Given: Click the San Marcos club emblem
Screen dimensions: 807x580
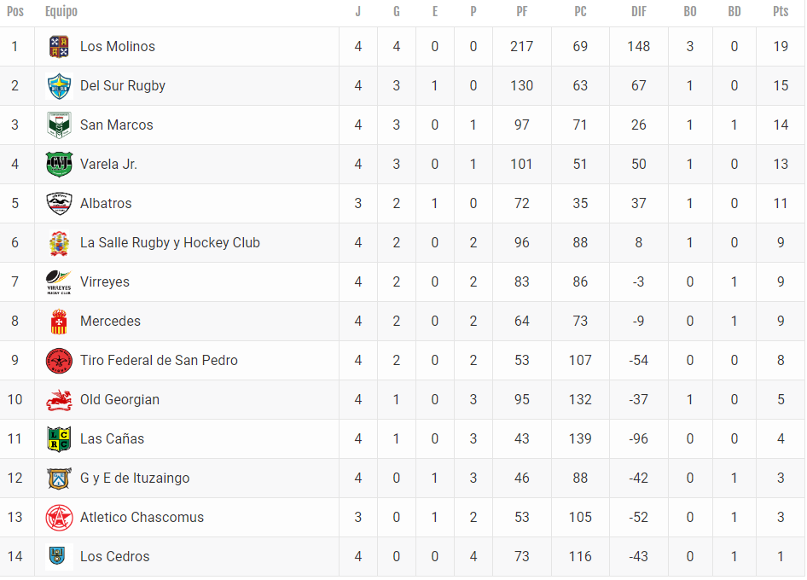Looking at the screenshot, I should 59,125.
